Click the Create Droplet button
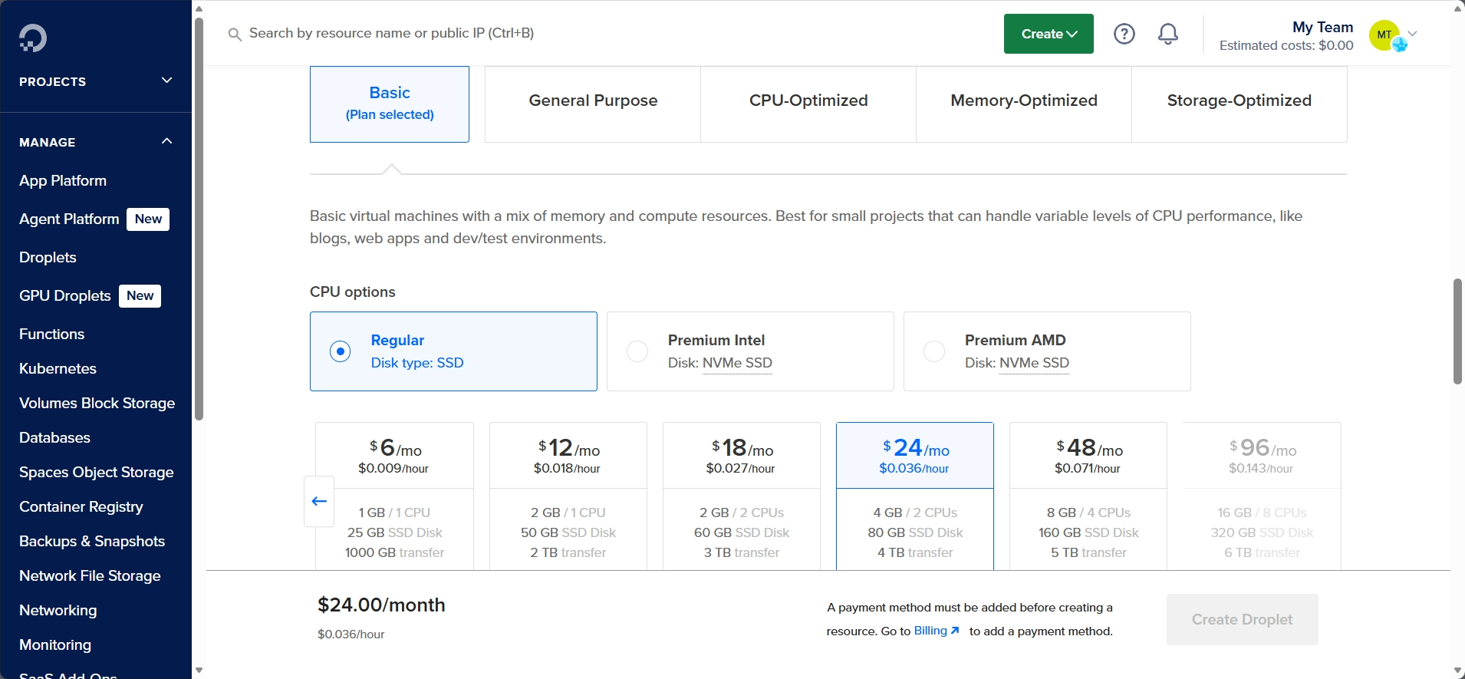This screenshot has height=679, width=1465. tap(1243, 619)
